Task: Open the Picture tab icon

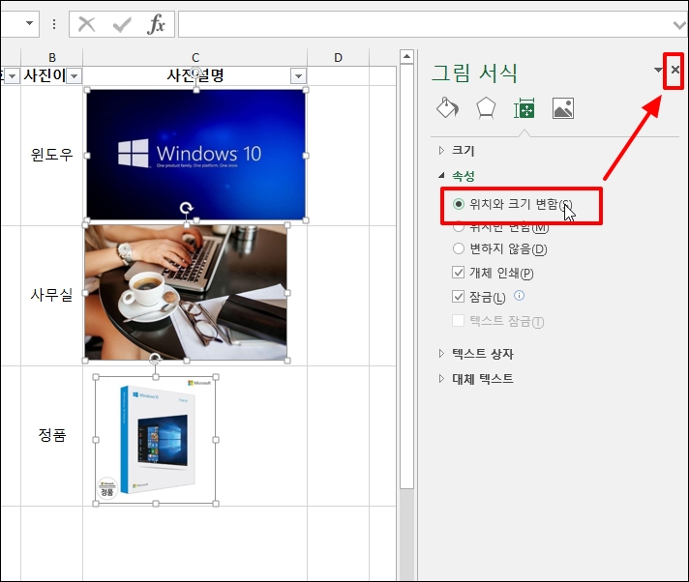Action: click(563, 108)
